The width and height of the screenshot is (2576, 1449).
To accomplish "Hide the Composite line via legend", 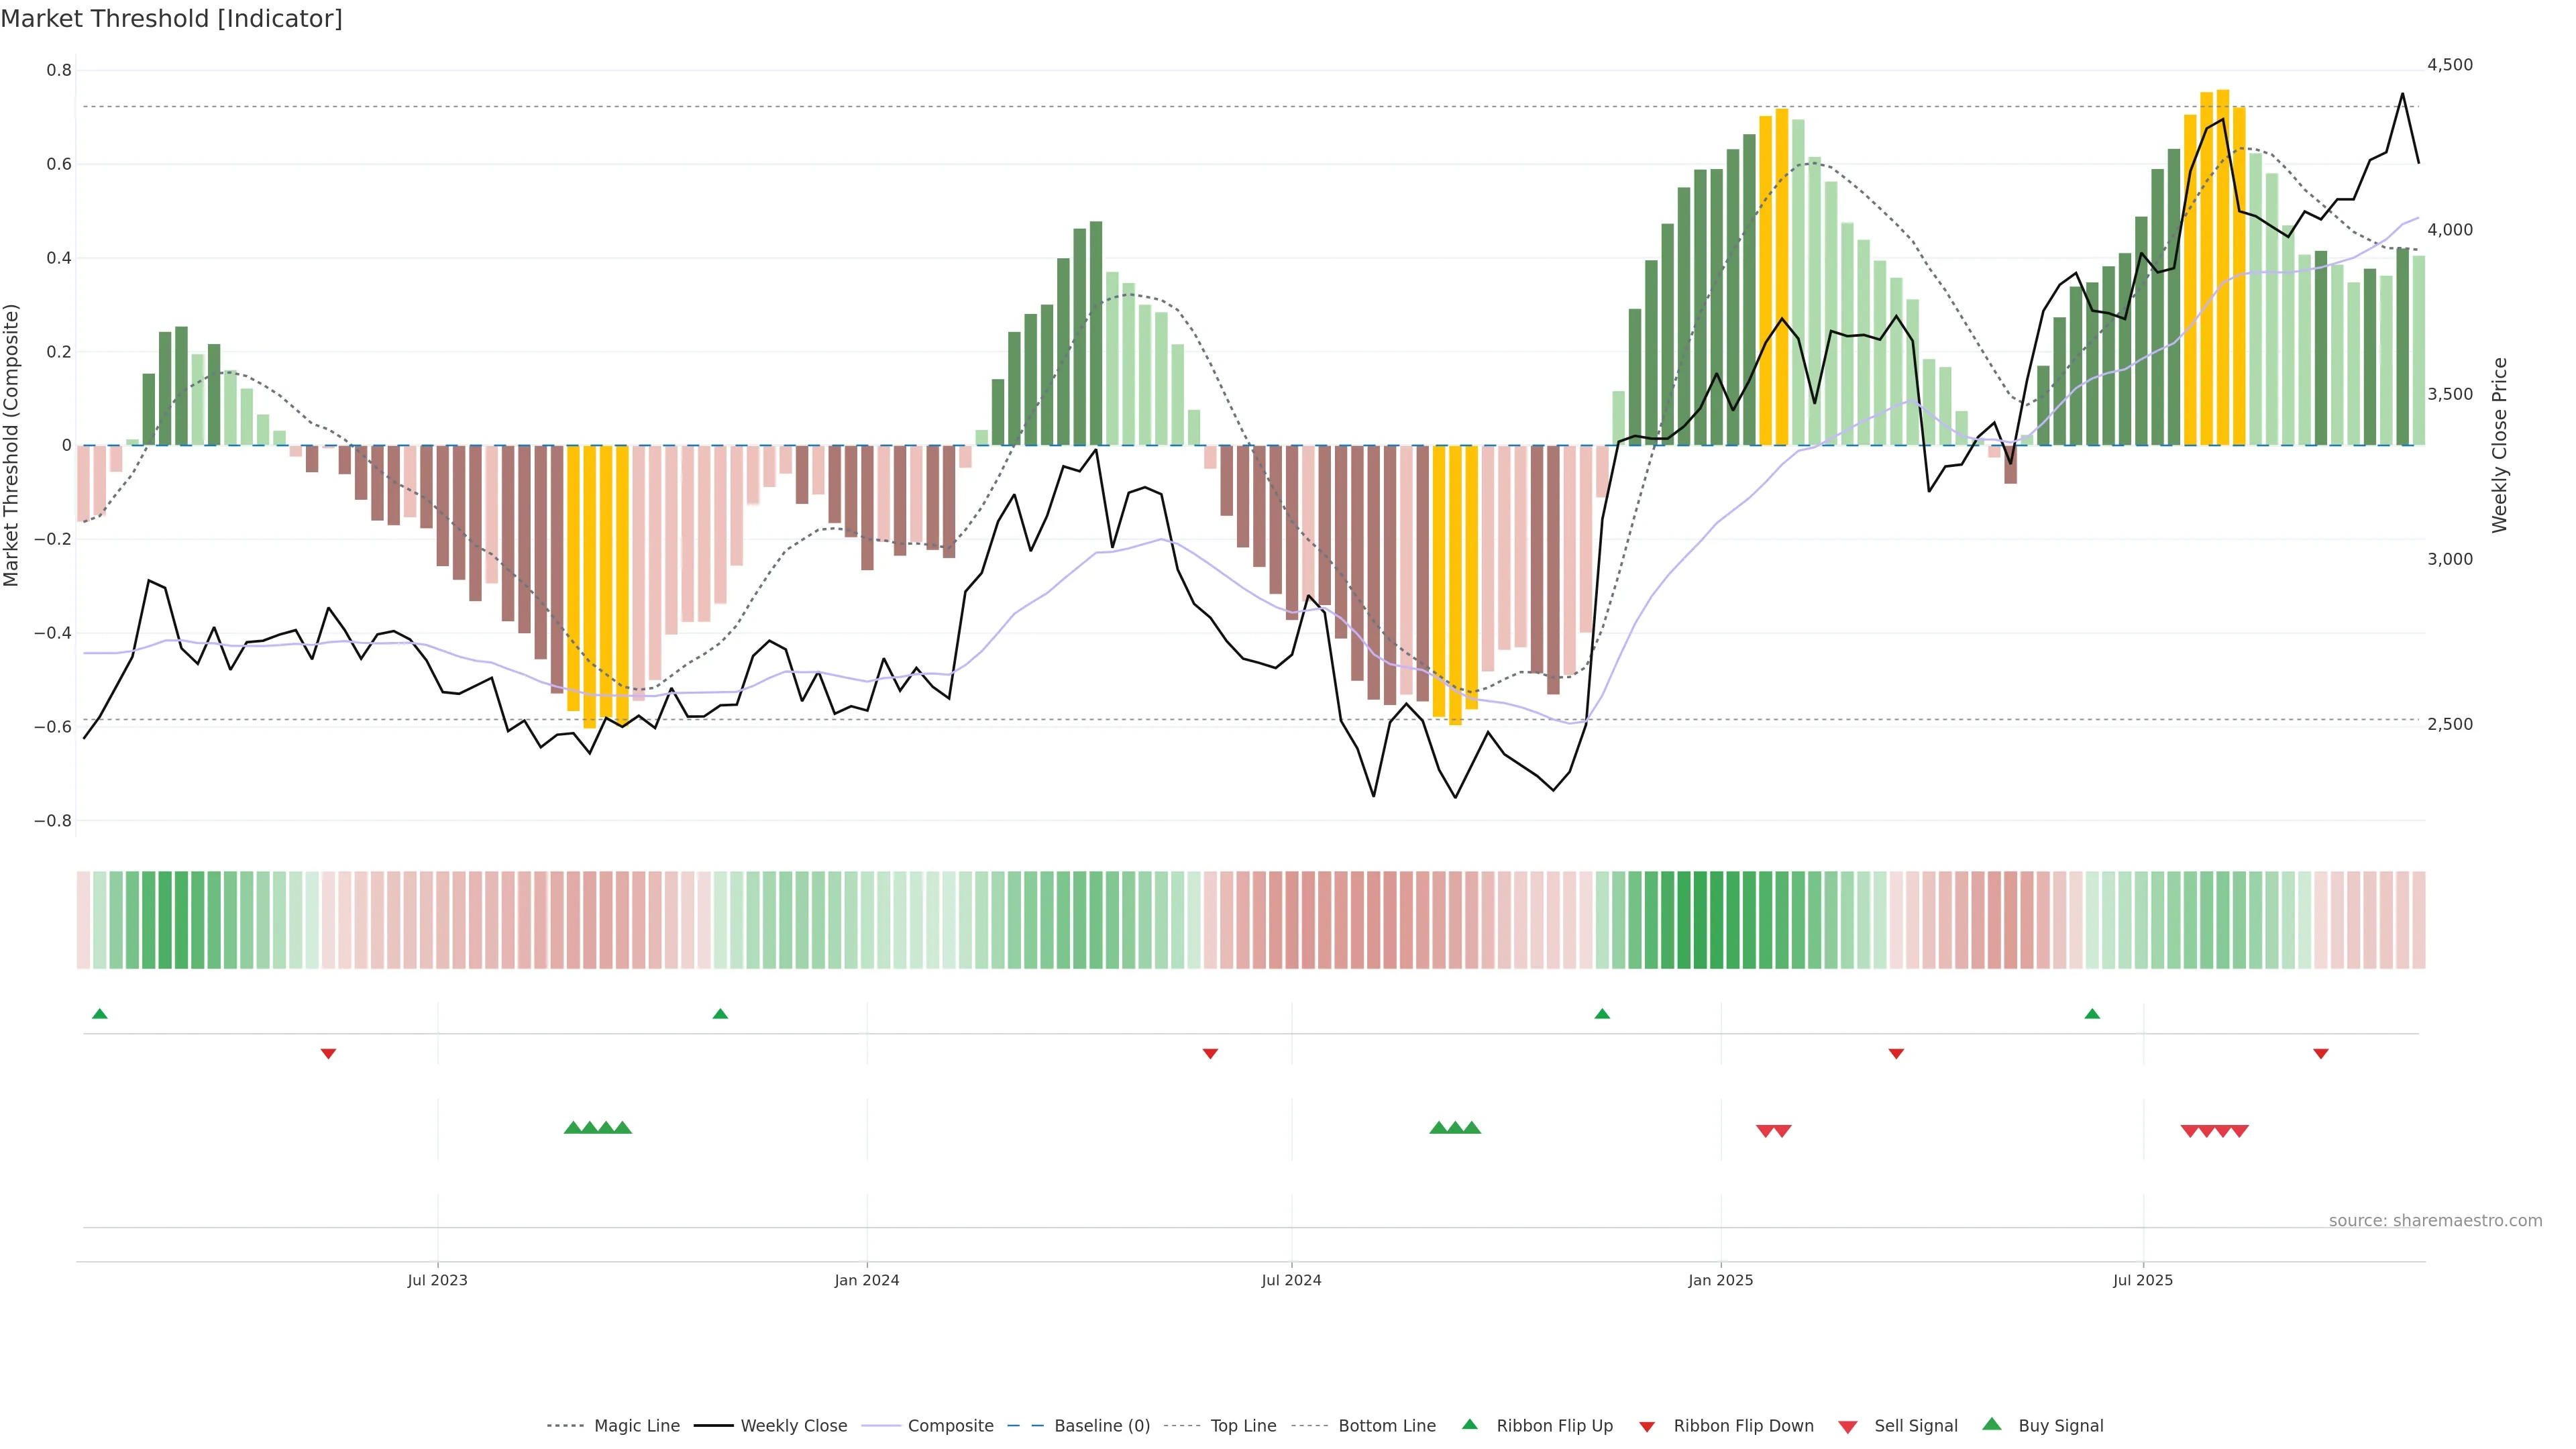I will [950, 1426].
